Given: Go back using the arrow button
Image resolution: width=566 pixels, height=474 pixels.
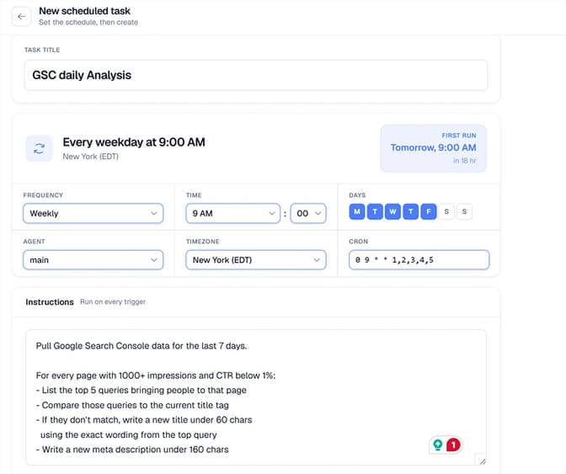Looking at the screenshot, I should click(x=21, y=17).
